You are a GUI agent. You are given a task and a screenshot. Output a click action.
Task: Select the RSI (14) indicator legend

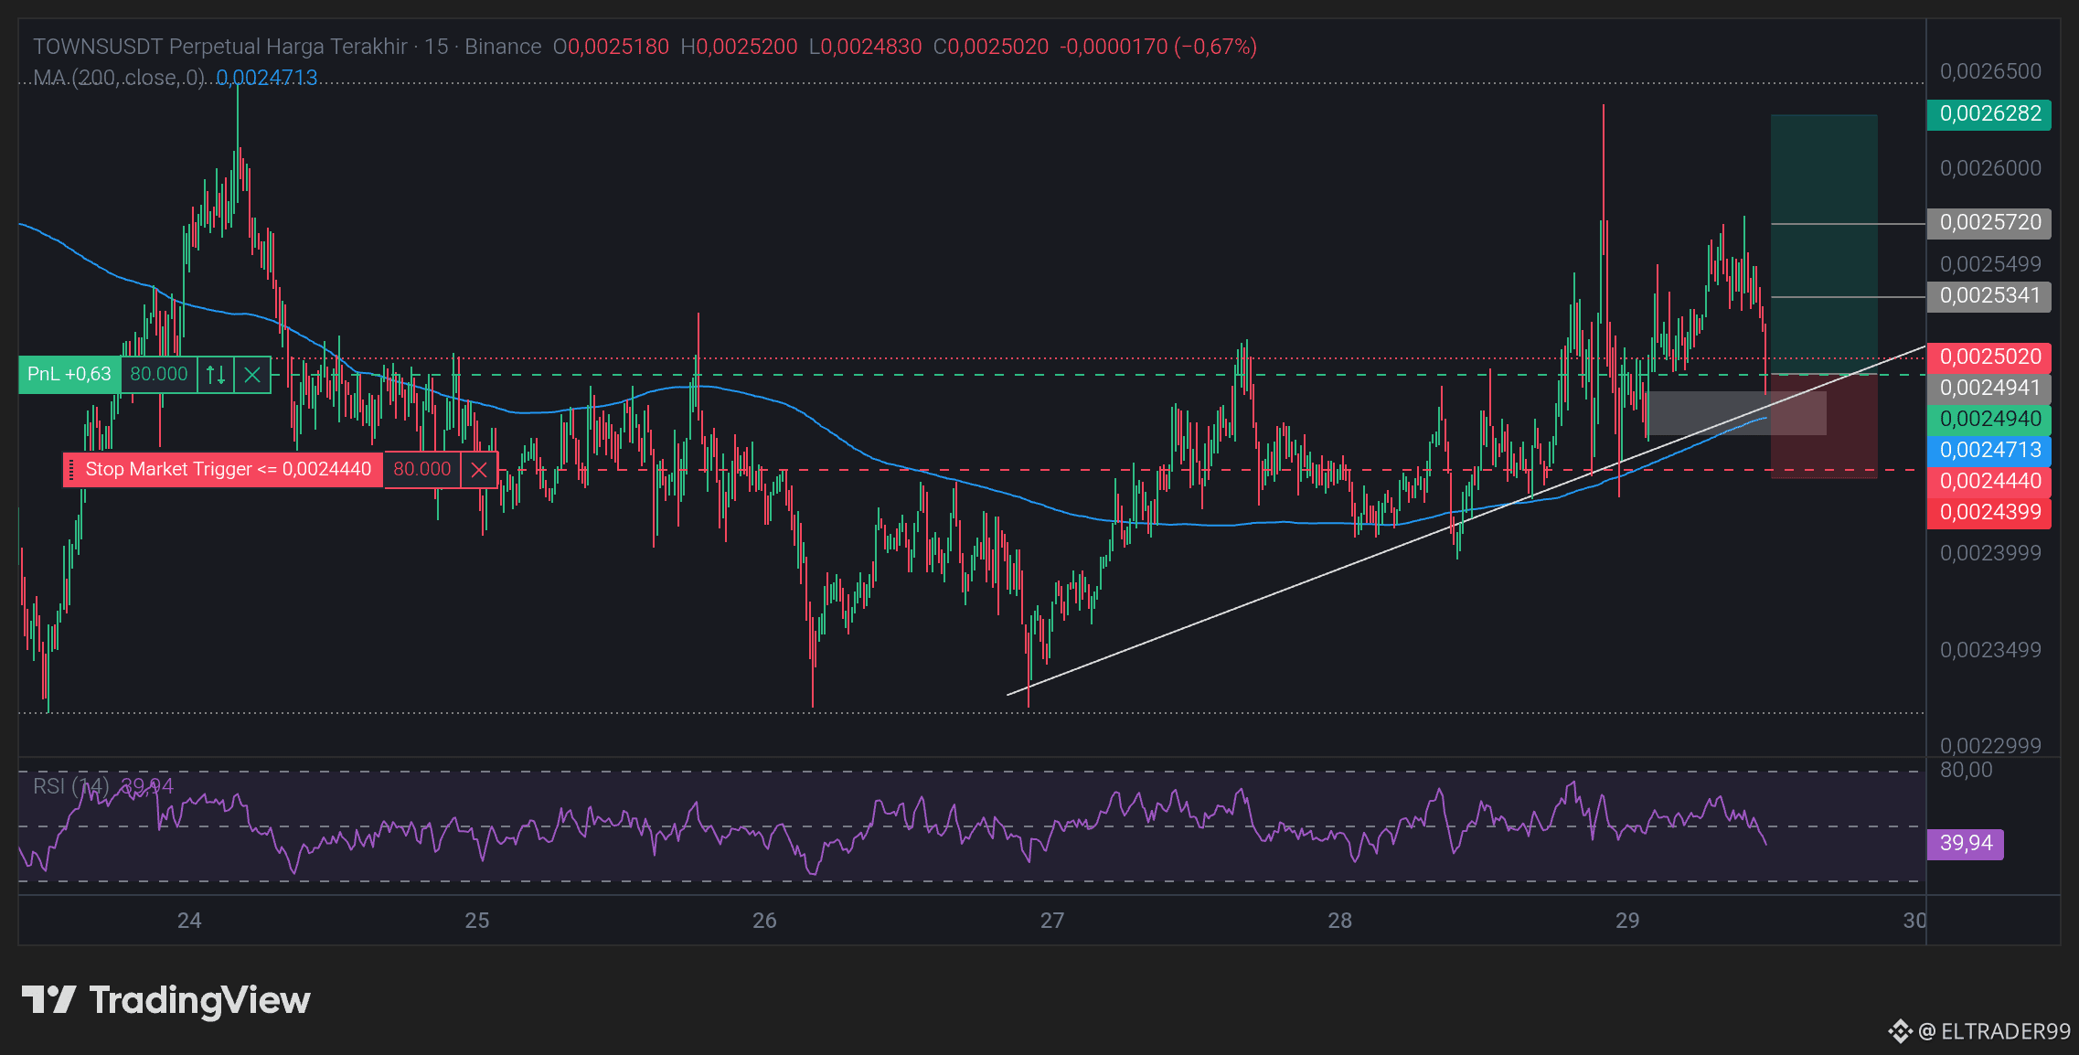point(71,786)
